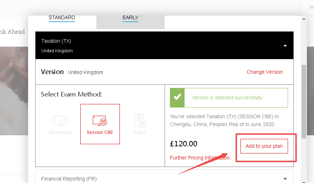Click the 'Version is selected successfully' message
The width and height of the screenshot is (314, 183).
coord(227,98)
